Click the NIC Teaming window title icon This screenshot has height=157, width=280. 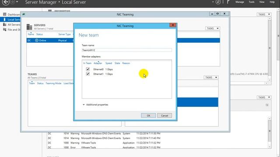[24, 14]
